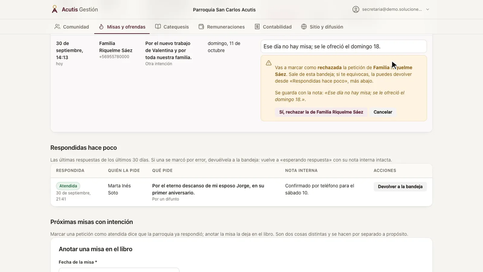
Task: Click the note Confirmado por teléfono
Action: point(320,189)
